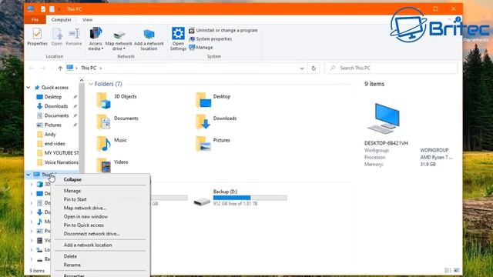This screenshot has width=493, height=277.
Task: Expand the Access media dropdown arrow
Action: coord(102,48)
